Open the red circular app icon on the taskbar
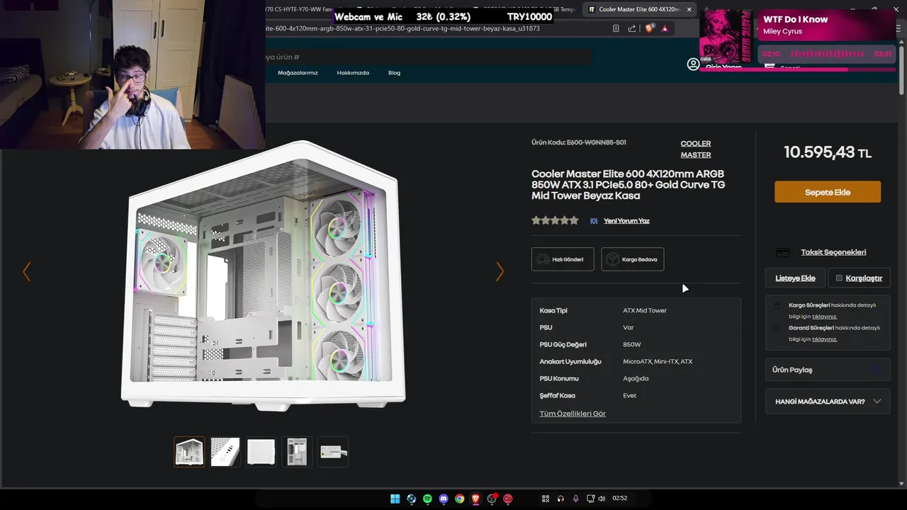The height and width of the screenshot is (510, 907). [508, 499]
